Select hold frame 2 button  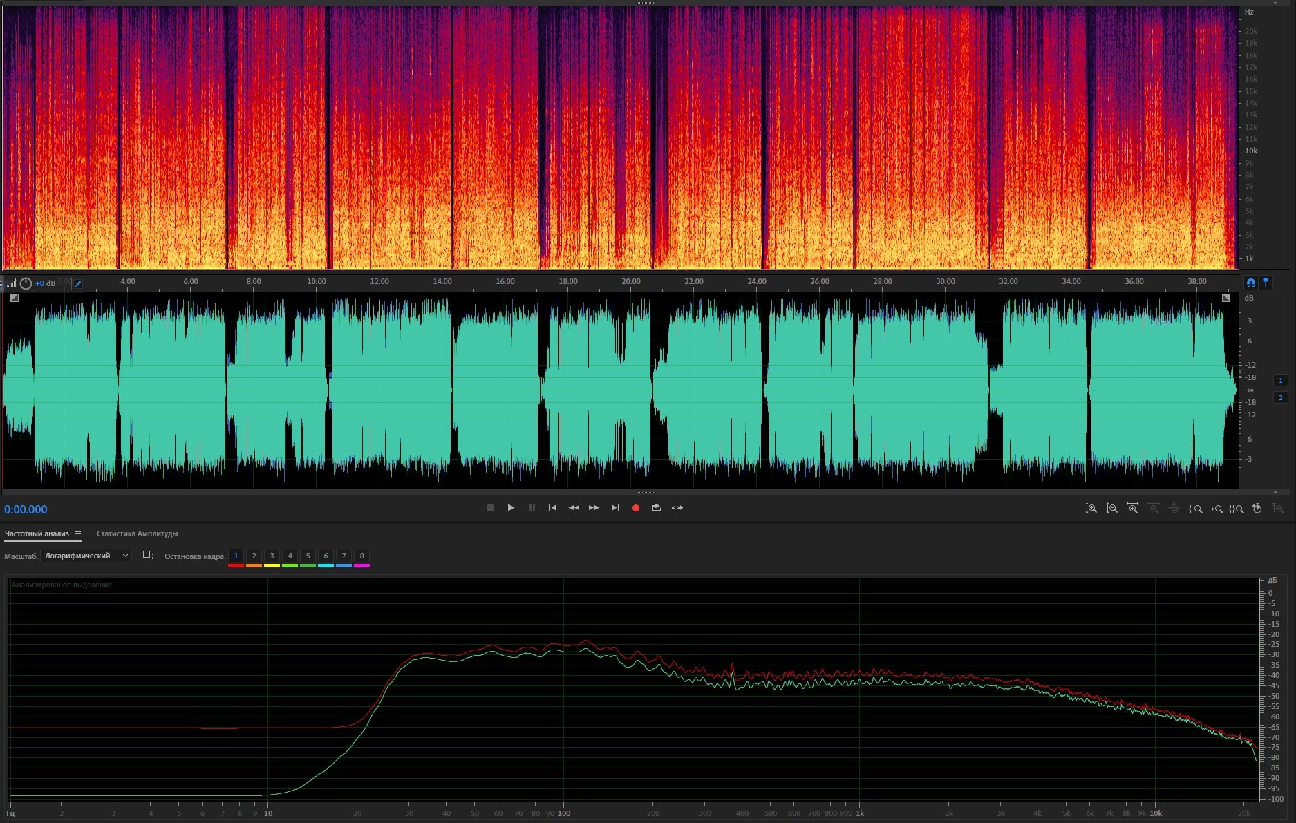point(254,556)
